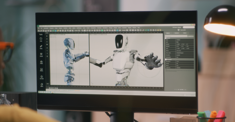Viewport: 235px width, 122px height.
Task: Click the link right of toolbar
Action: (x=183, y=30)
